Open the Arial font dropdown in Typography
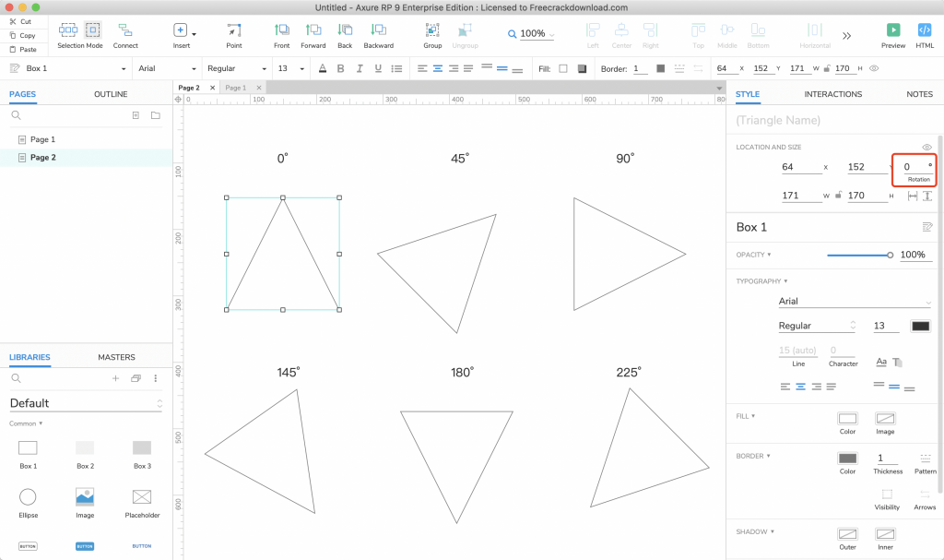 click(854, 302)
